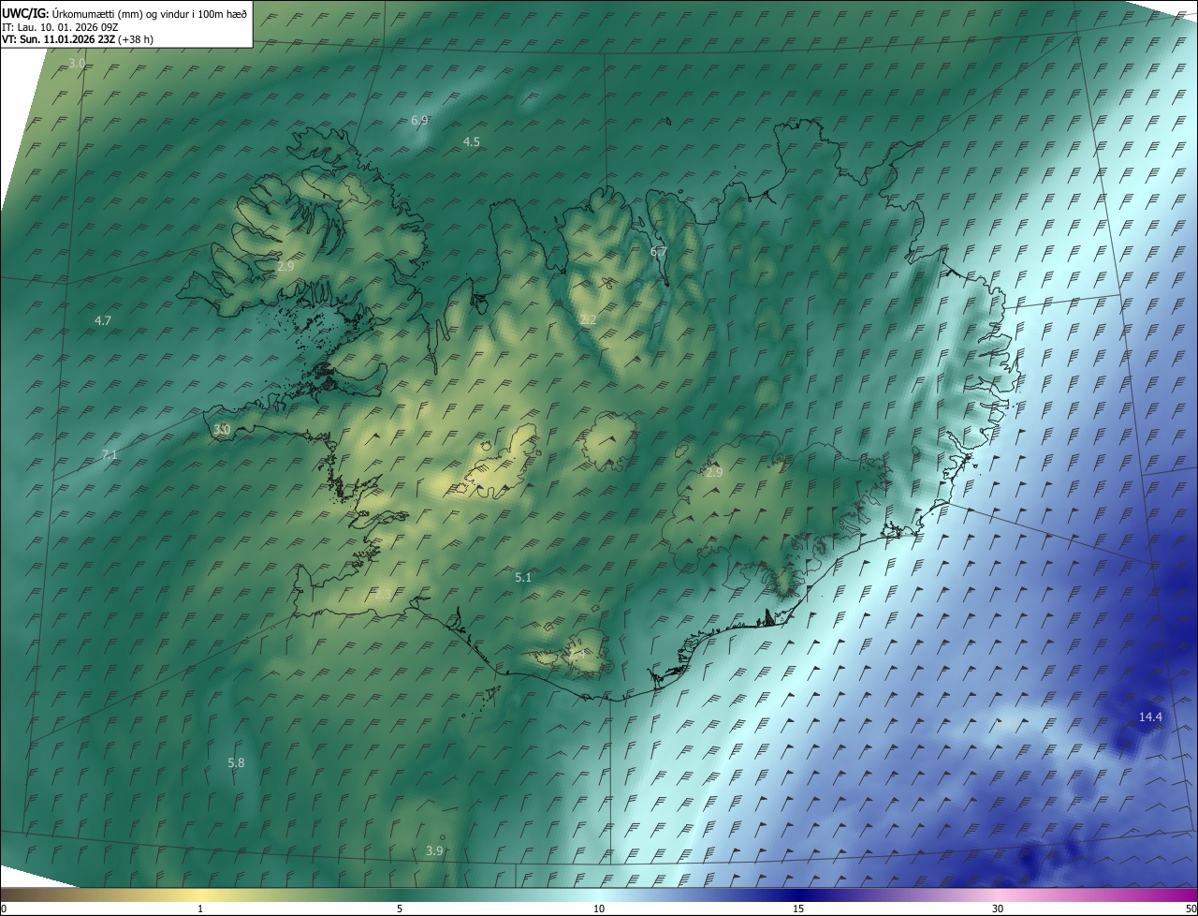
Task: Click the 4.5 precipitation value label
Action: [x=472, y=141]
